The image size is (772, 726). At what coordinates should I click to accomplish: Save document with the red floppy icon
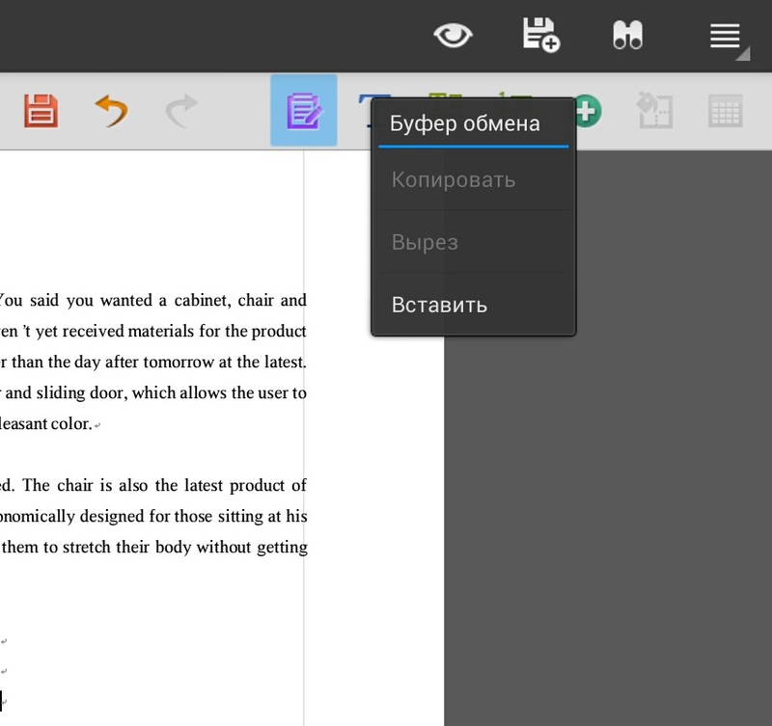[x=41, y=111]
